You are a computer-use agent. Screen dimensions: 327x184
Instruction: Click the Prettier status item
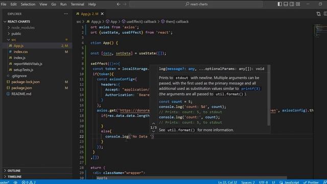(311, 182)
